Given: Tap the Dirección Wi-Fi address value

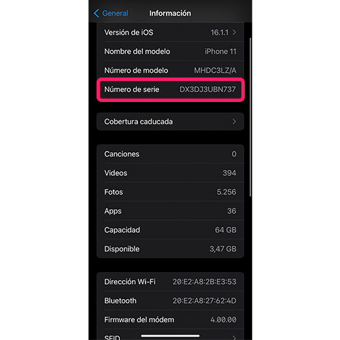Looking at the screenshot, I should [205, 282].
